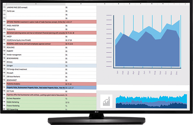Select the column J header
Image resolution: width=193 pixels, height=125 pixels.
click(185, 4)
